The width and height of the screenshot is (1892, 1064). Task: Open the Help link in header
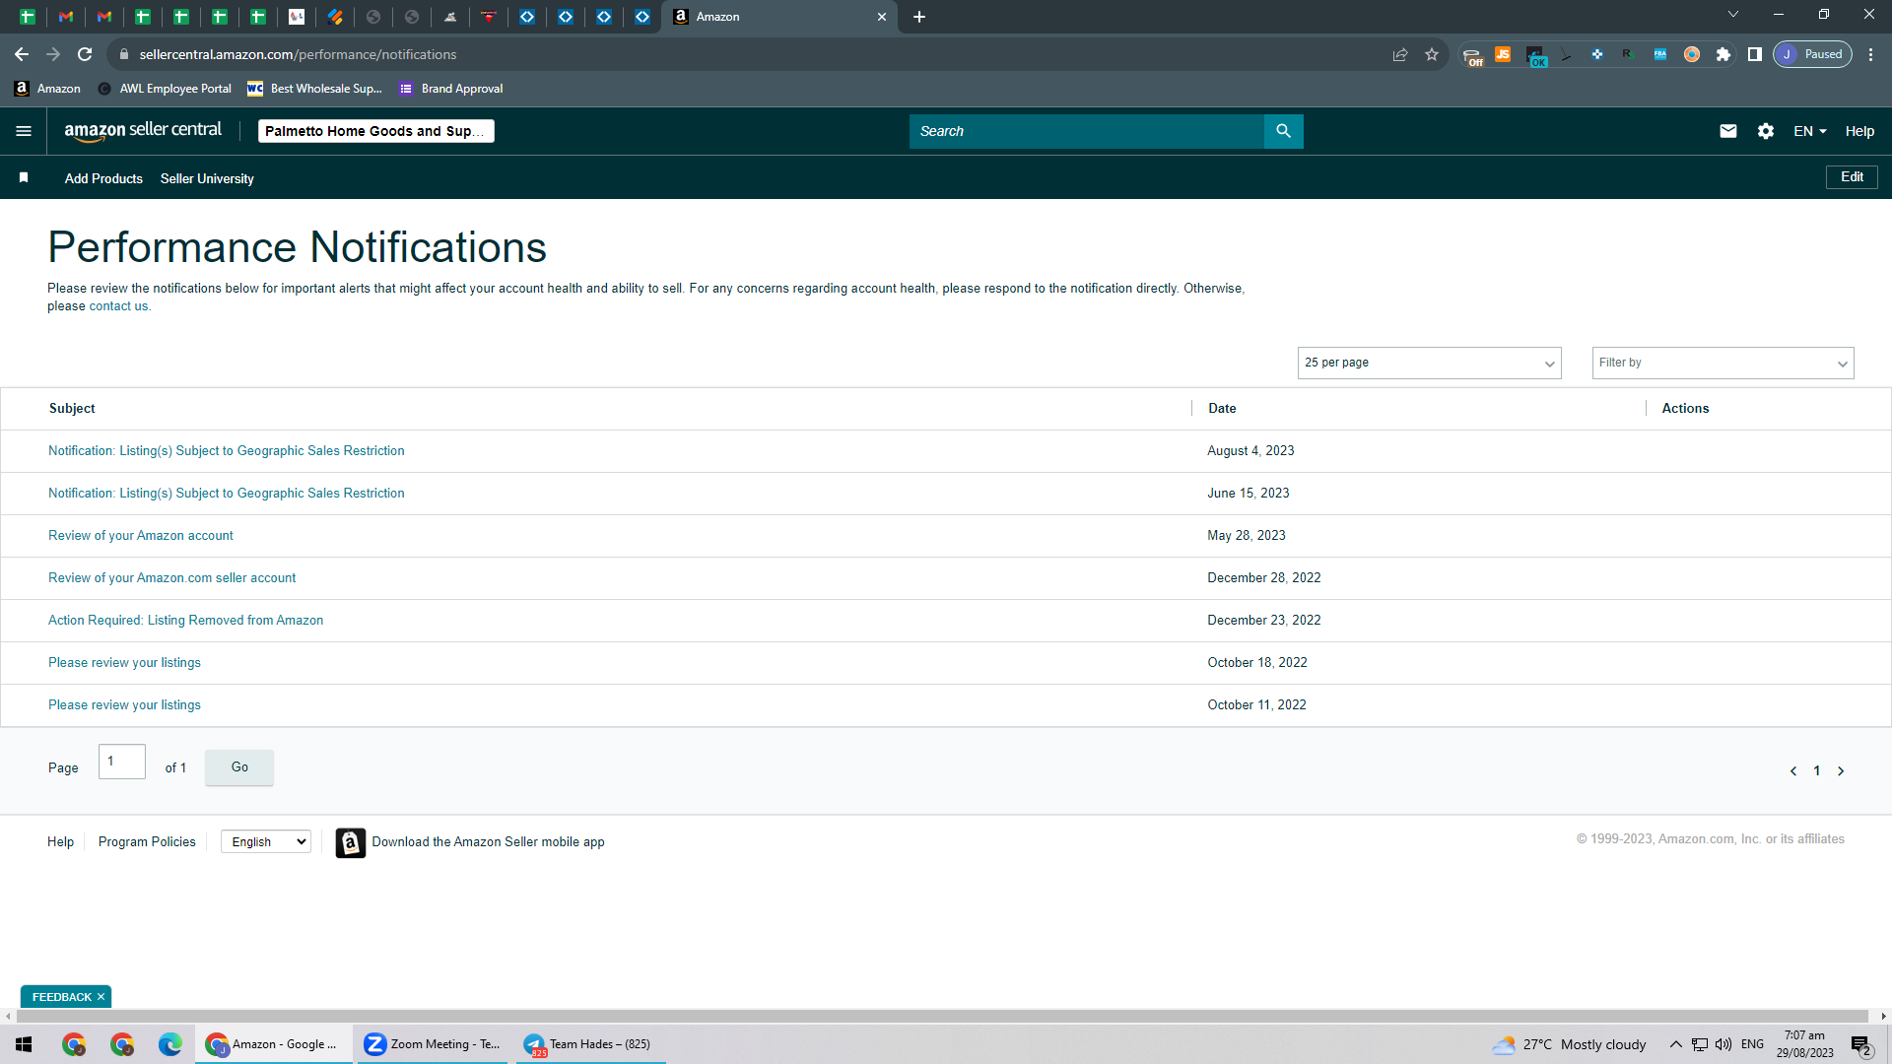(1859, 131)
